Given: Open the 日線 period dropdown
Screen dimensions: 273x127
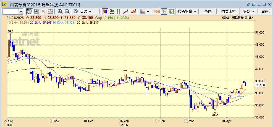Looking at the screenshot, I should [85, 12].
